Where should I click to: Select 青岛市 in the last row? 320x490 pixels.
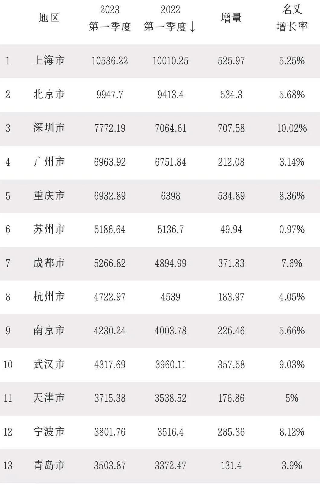tap(49, 465)
